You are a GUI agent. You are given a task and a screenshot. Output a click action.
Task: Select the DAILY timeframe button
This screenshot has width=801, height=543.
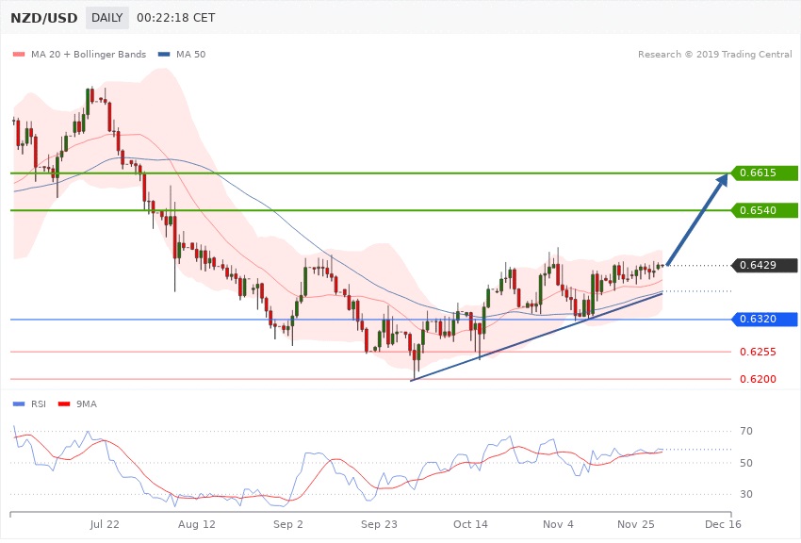(106, 18)
